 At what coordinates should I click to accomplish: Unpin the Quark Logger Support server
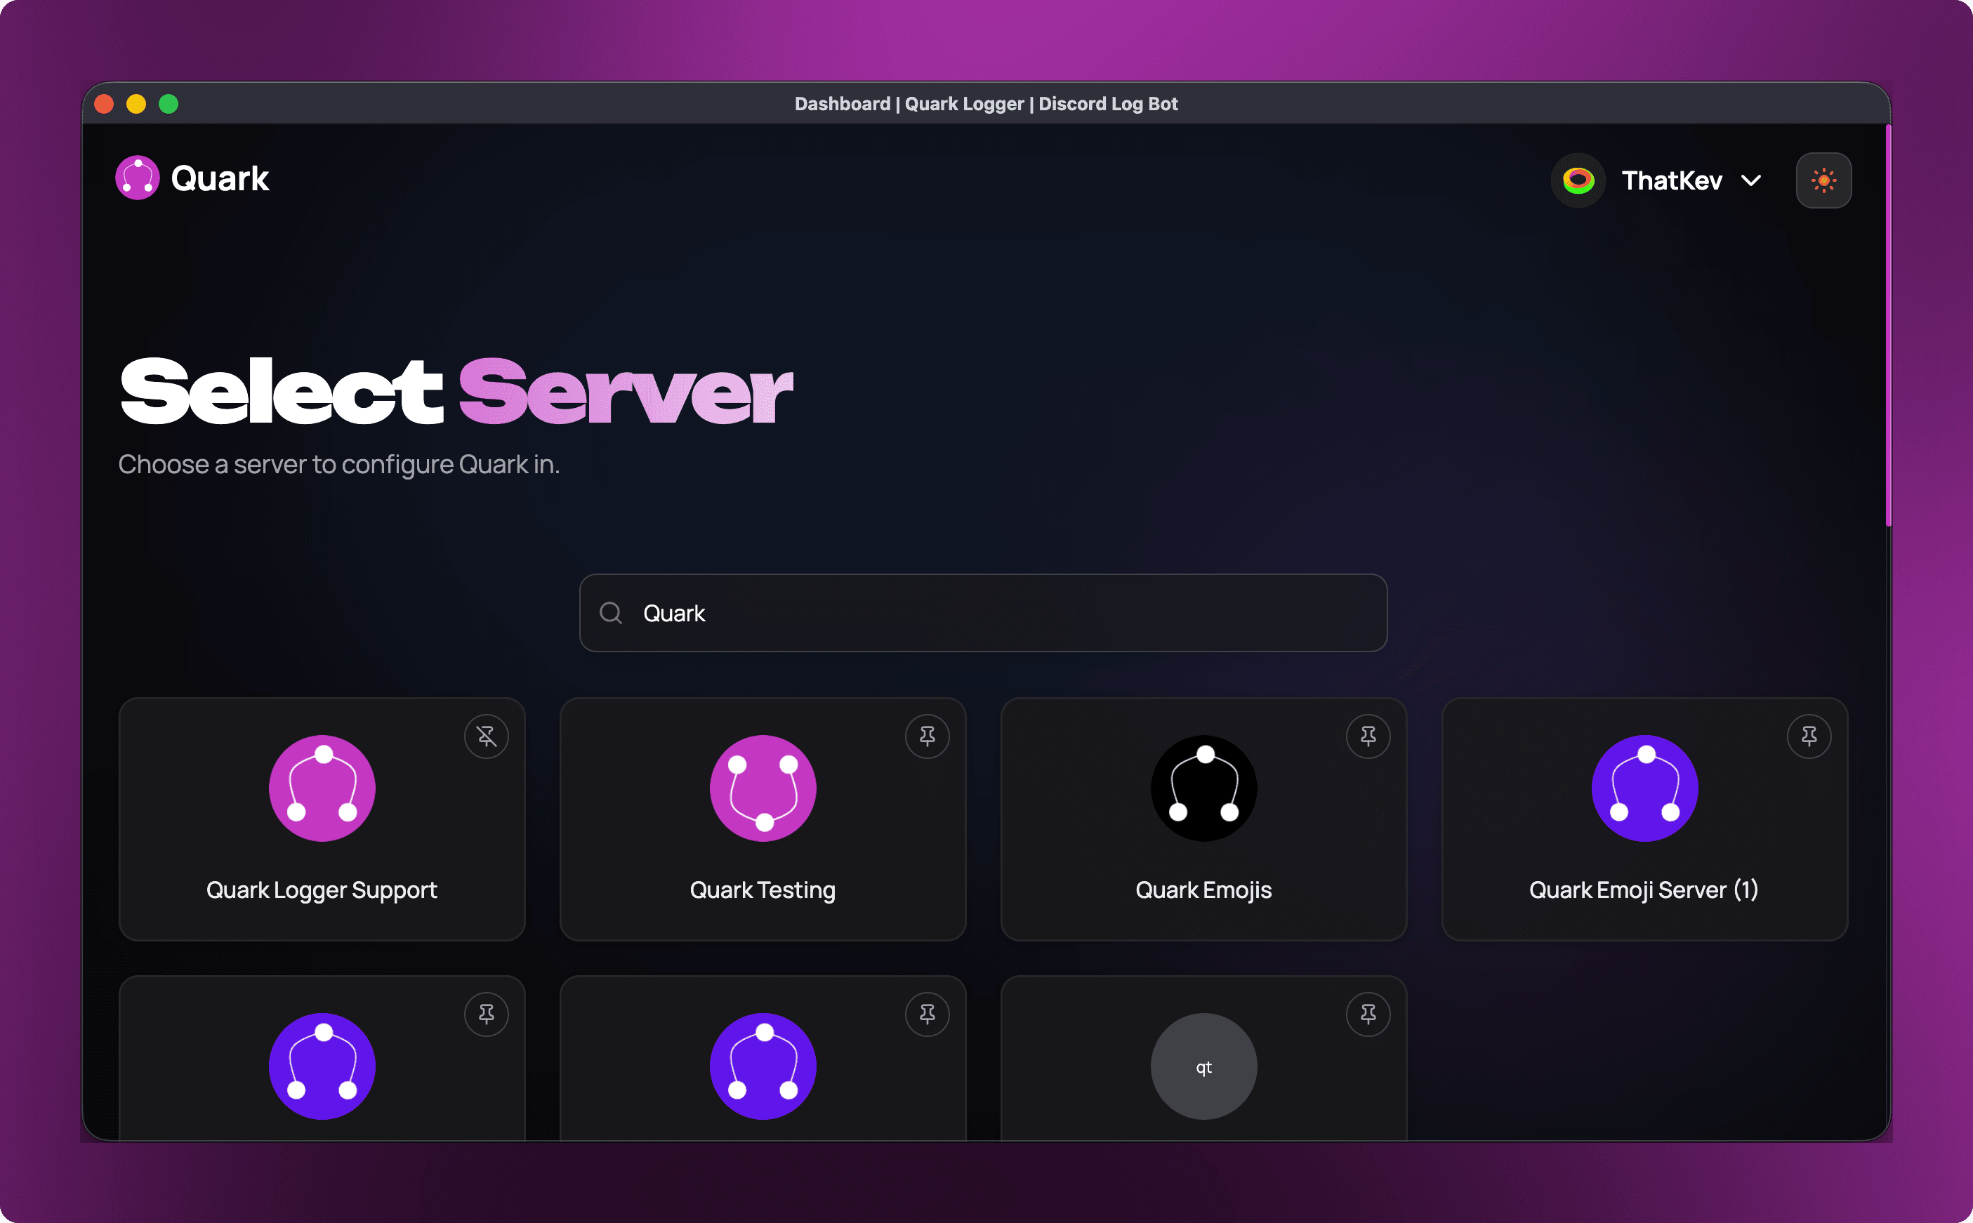tap(487, 736)
